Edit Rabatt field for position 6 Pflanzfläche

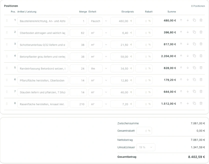[144, 81]
